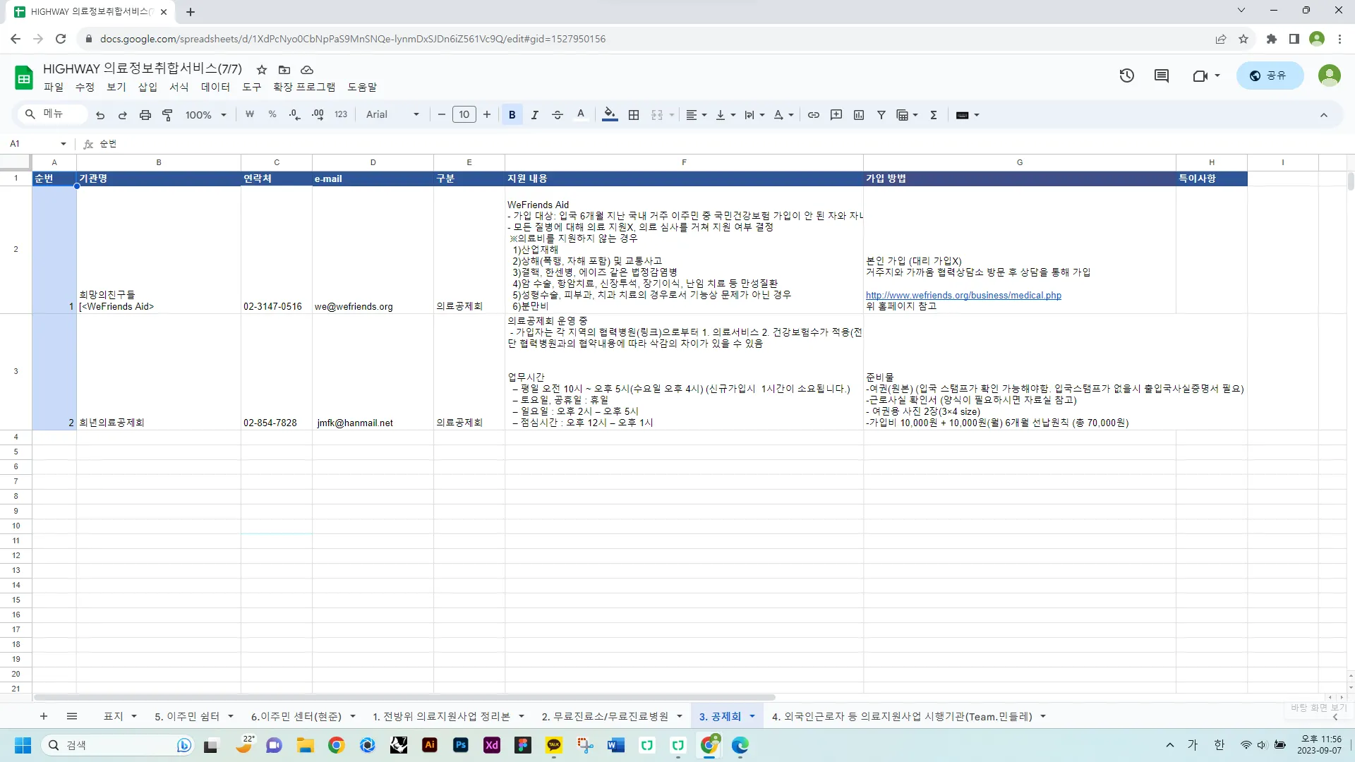Toggle bold formatting
Image resolution: width=1355 pixels, height=762 pixels.
512,115
